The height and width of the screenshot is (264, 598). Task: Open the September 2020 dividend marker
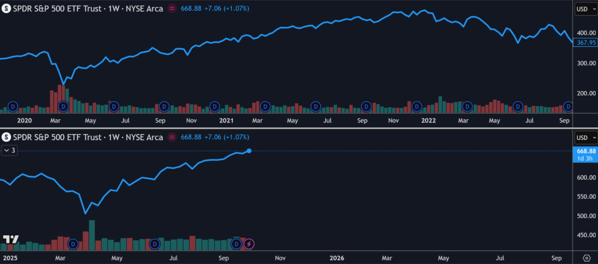tap(164, 106)
